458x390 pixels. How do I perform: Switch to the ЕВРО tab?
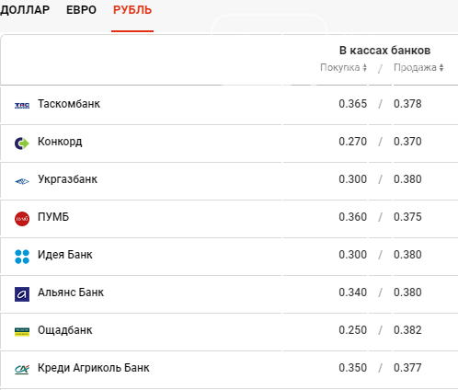[81, 10]
